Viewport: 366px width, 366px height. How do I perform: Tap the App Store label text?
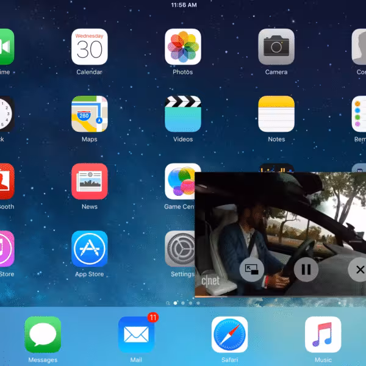[x=90, y=274]
